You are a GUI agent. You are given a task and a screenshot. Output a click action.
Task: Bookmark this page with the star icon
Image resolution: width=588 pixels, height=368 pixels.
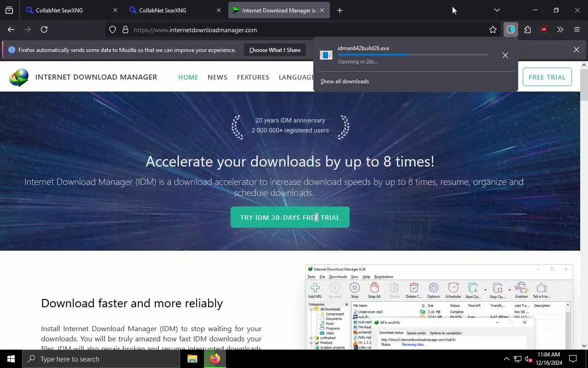click(x=493, y=30)
